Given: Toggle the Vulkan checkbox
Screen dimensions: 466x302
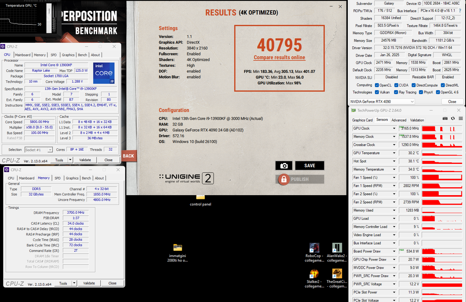Looking at the screenshot, I should [376, 92].
